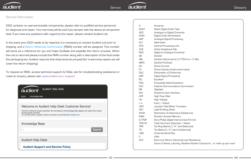Click the Junction Field Effect Transistor definition
Screen dimensions: 251x167
pyautogui.click(x=170, y=106)
